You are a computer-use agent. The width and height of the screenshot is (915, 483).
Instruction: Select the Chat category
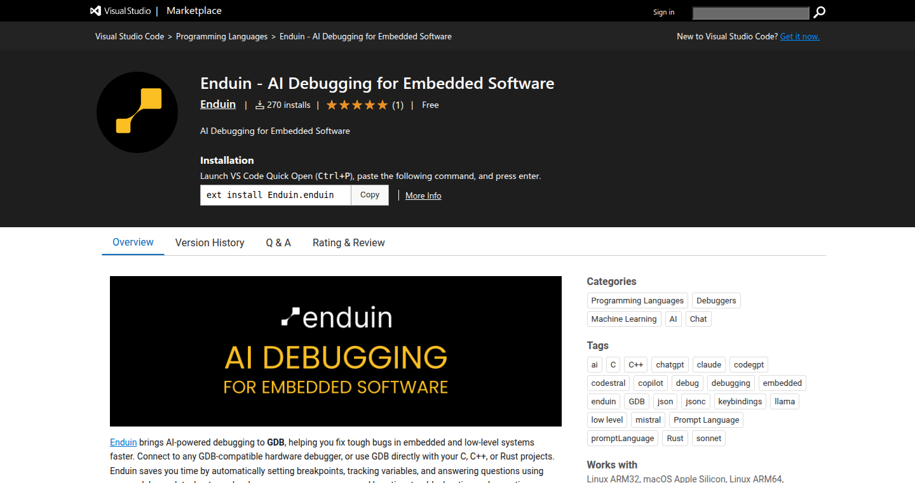click(x=698, y=319)
